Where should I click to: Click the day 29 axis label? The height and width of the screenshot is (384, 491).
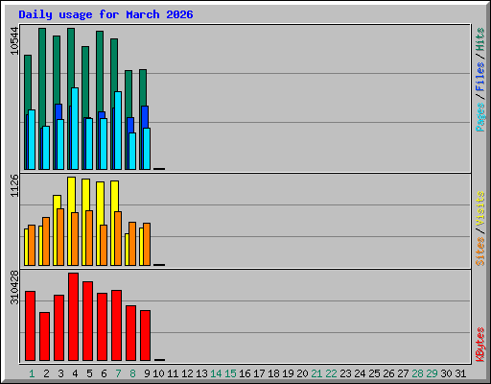(432, 373)
